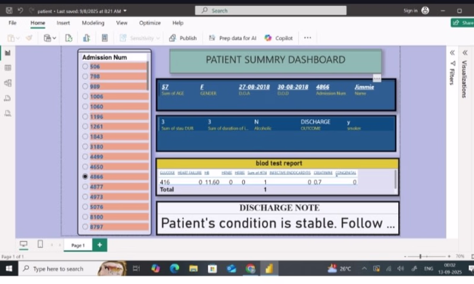Image resolution: width=474 pixels, height=284 pixels.
Task: Select admission number 3180 radio
Action: coord(85,147)
